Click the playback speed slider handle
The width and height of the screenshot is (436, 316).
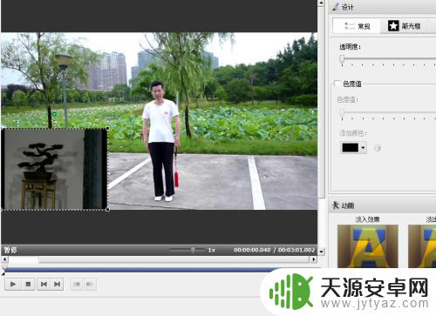[193, 250]
